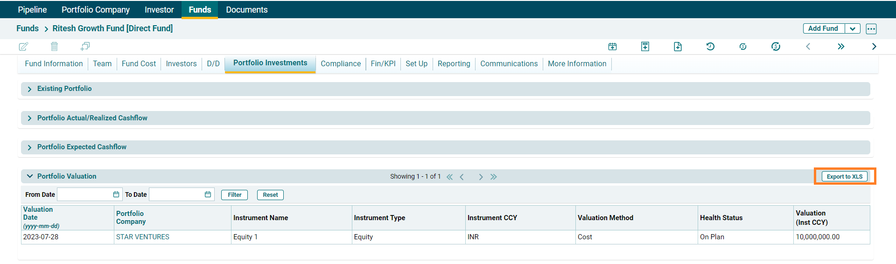Open the Investor menu in top navigation
The image size is (896, 264).
click(x=159, y=10)
